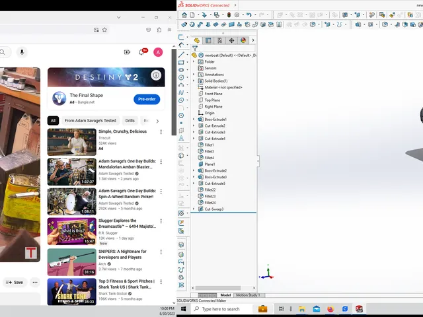423x317 pixels.
Task: Expand the Folder node in feature tree
Action: click(194, 61)
